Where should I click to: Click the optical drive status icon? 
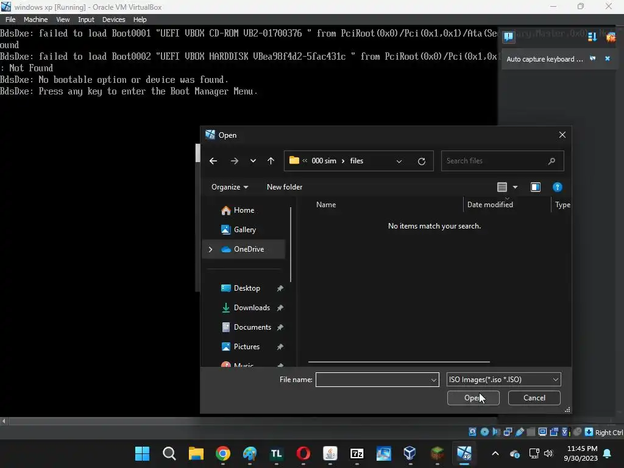coord(484,432)
